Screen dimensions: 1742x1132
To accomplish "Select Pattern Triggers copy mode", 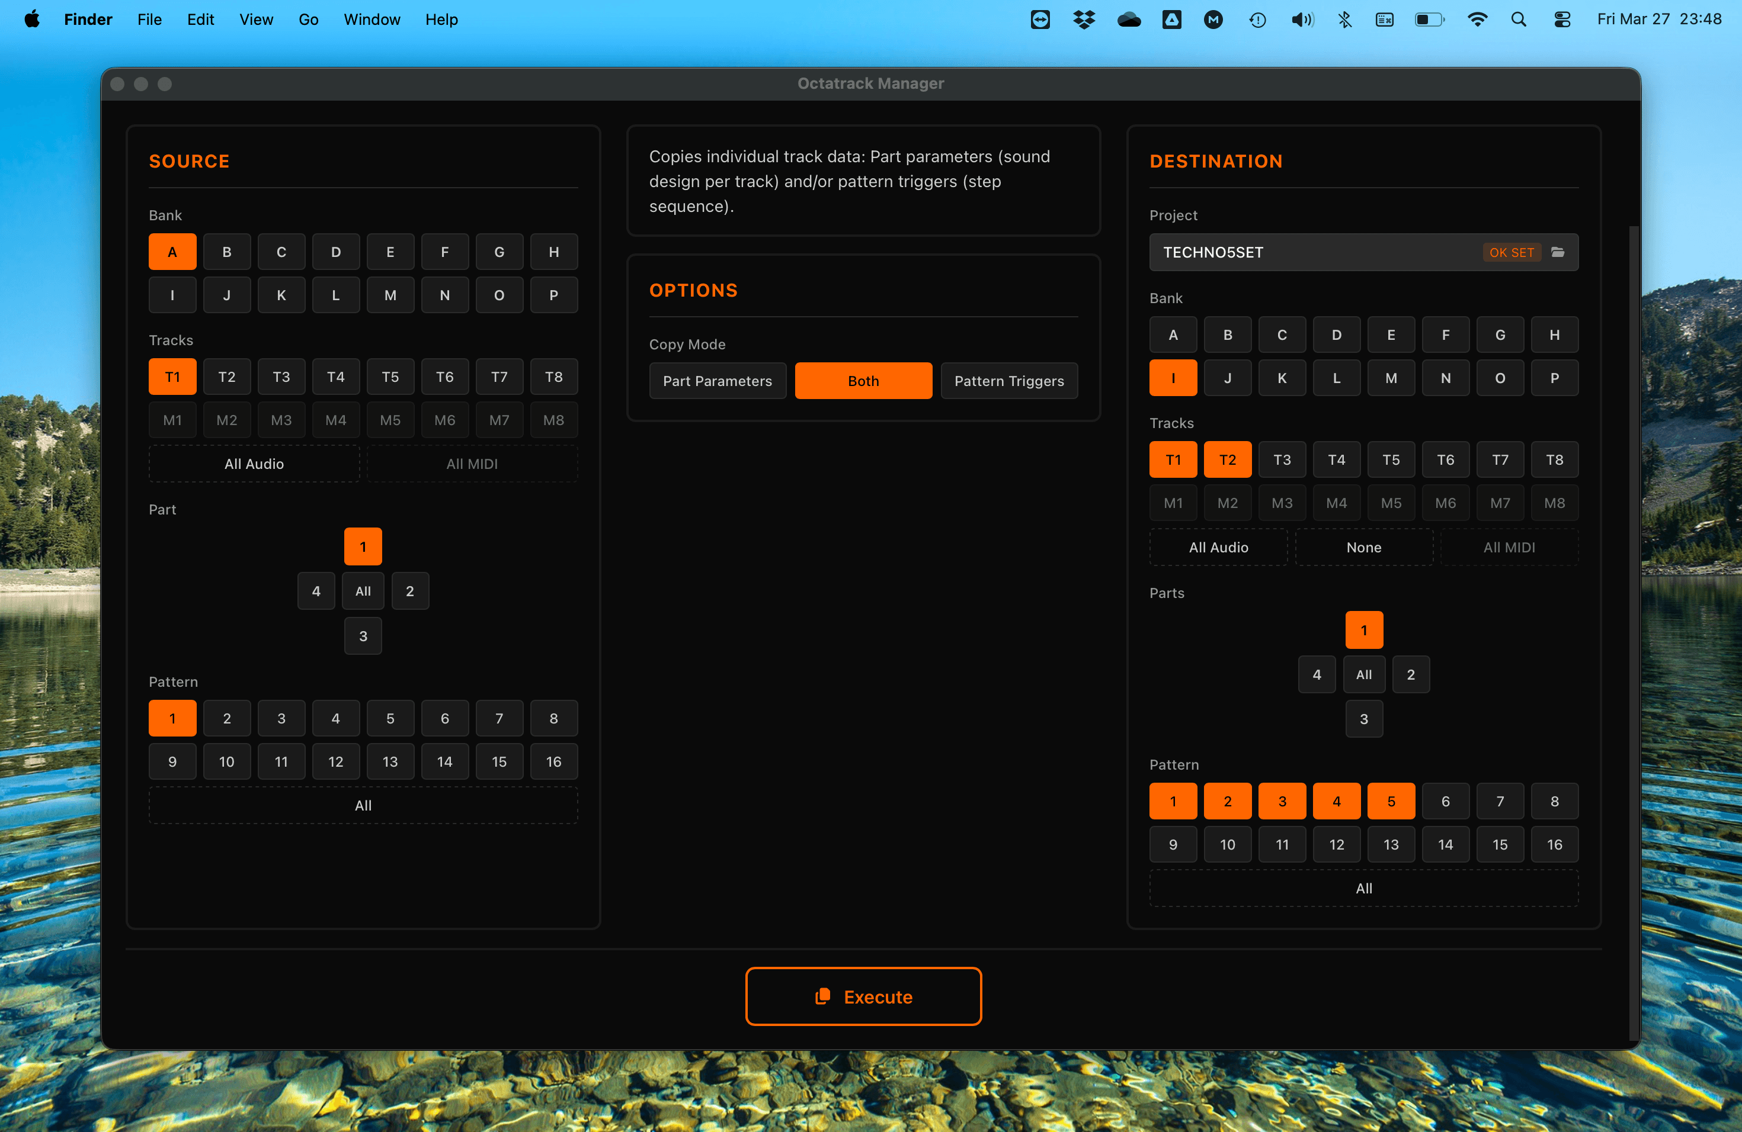I will coord(1008,381).
